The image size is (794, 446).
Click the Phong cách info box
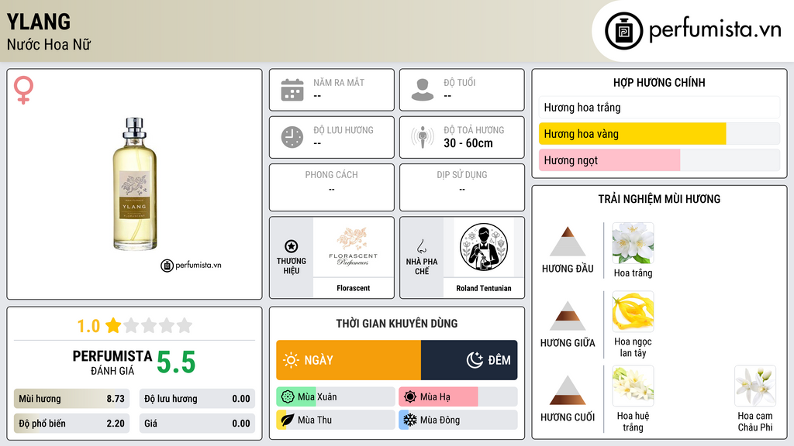(x=332, y=187)
